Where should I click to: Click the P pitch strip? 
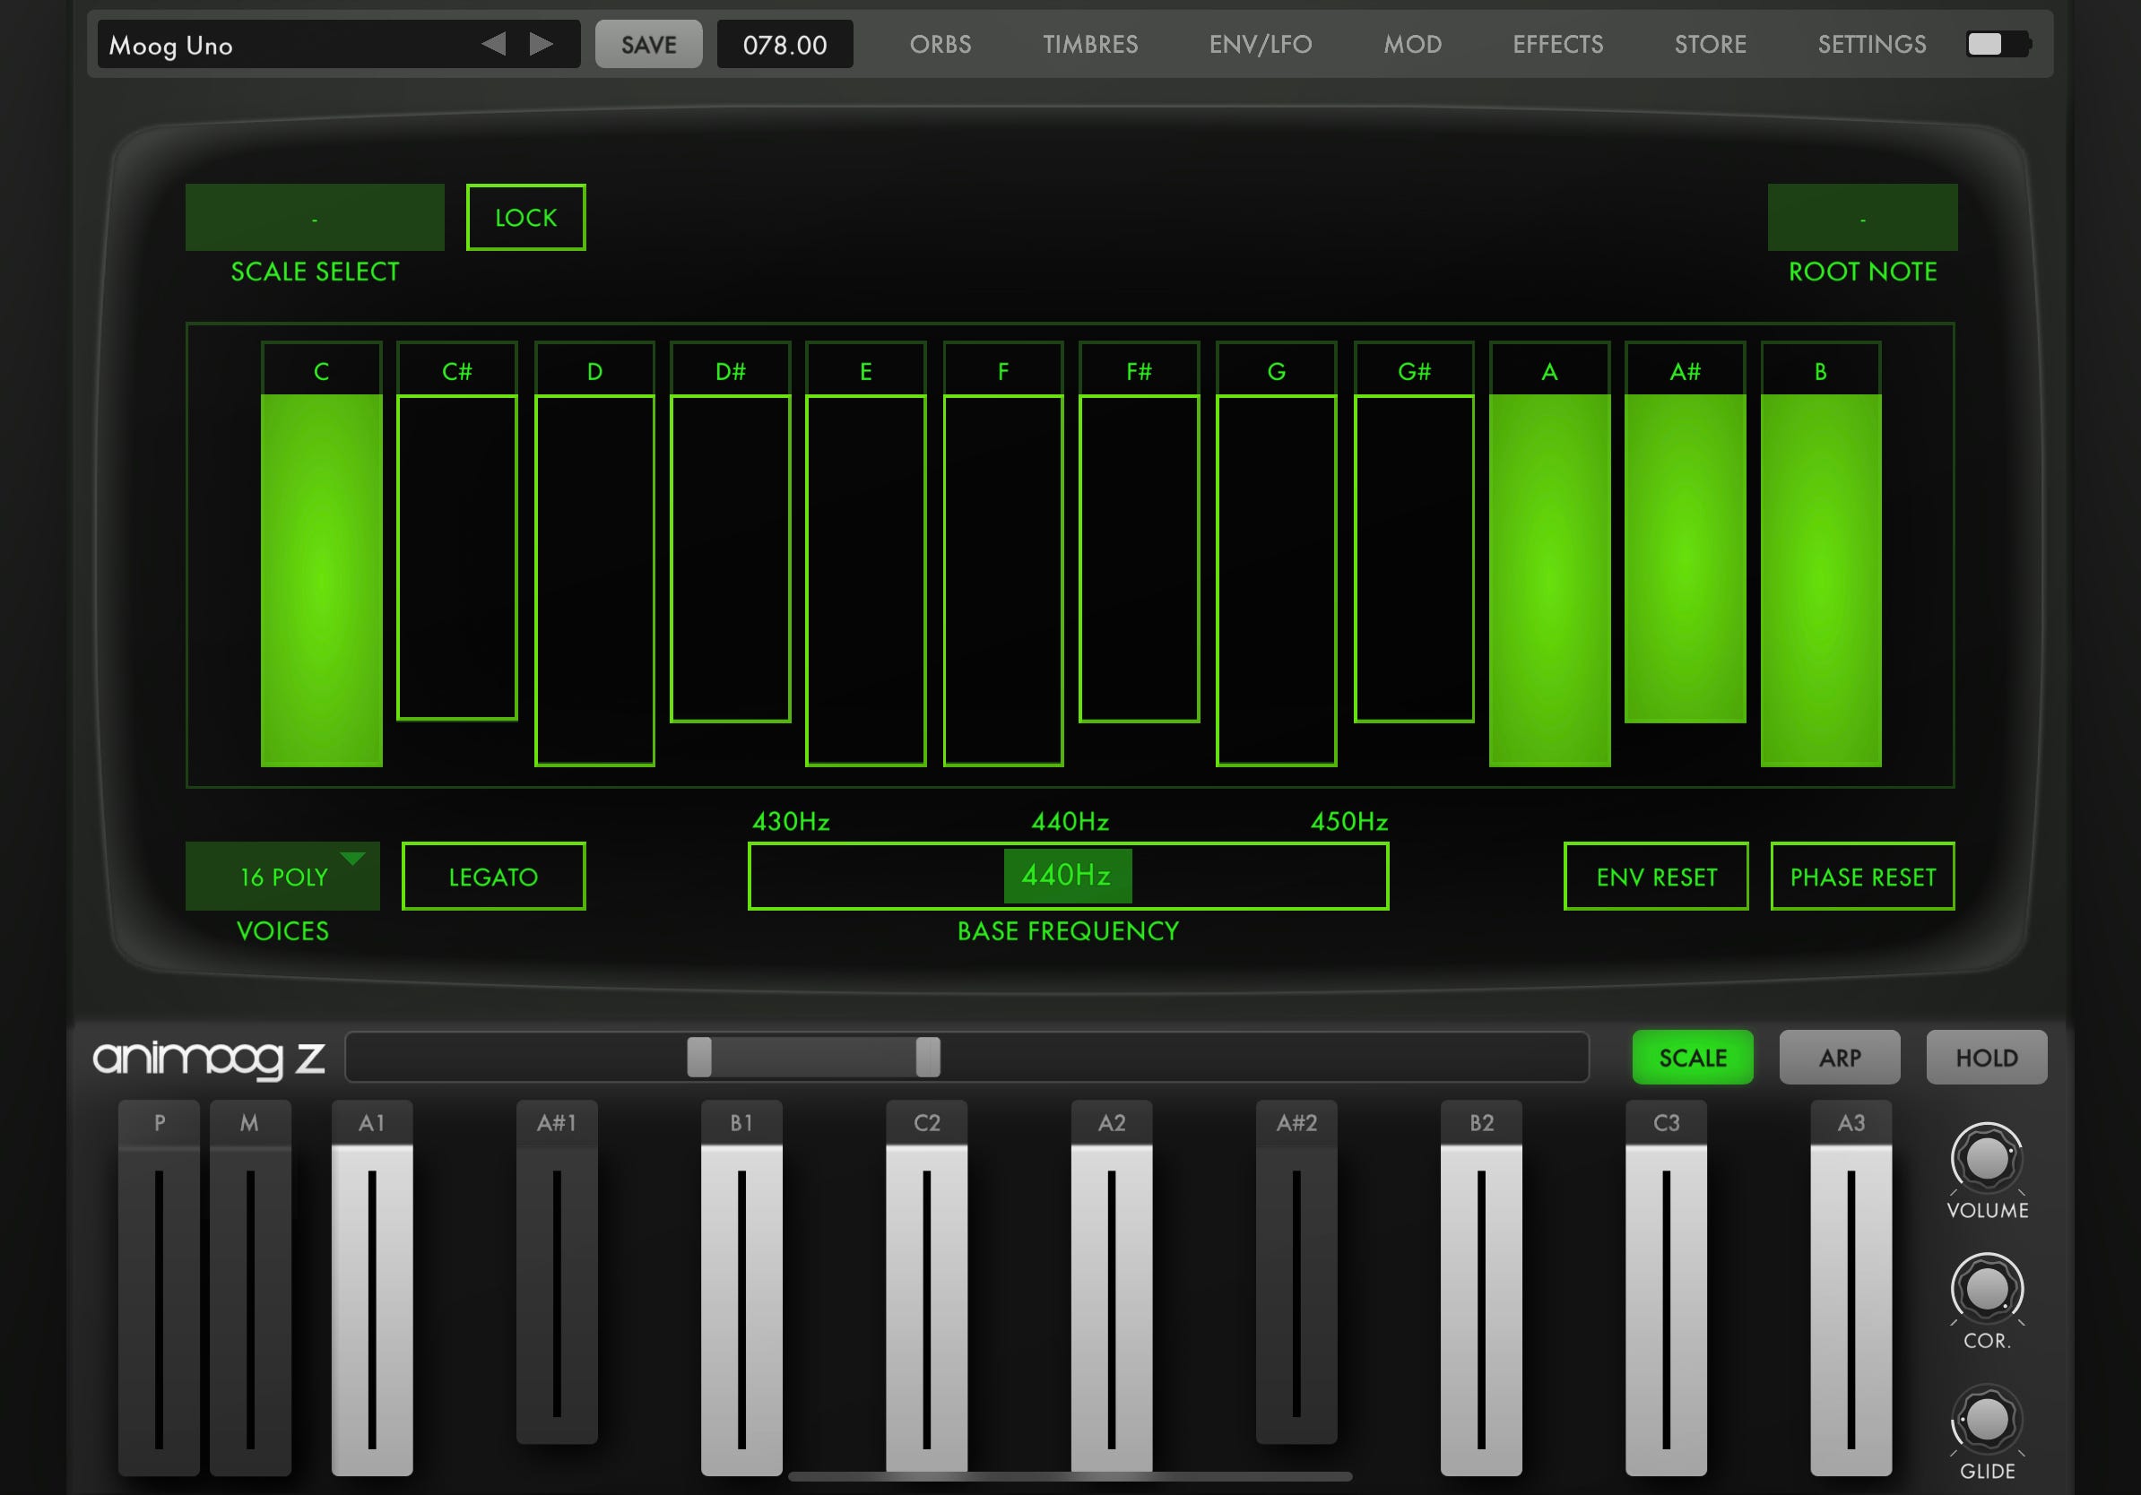coord(159,1287)
